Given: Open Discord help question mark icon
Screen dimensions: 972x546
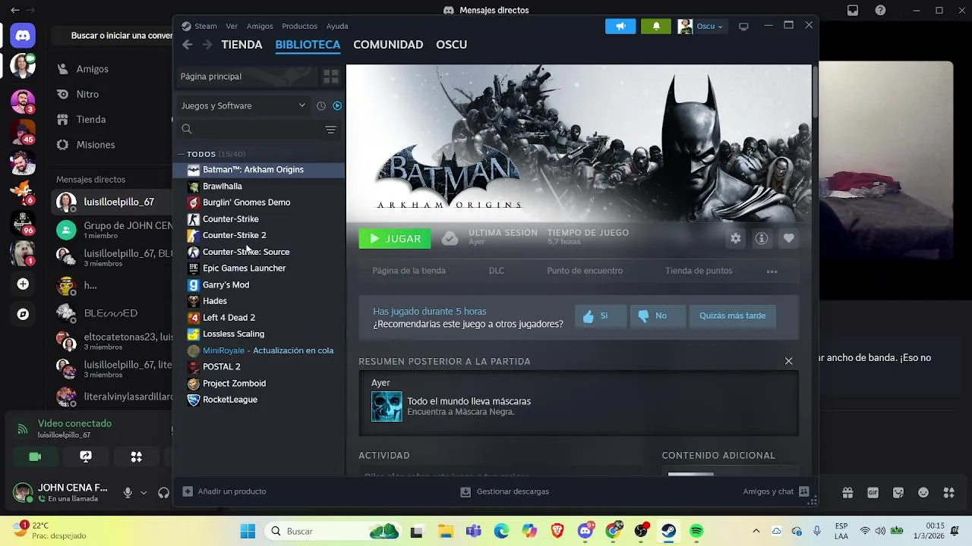Looking at the screenshot, I should [x=880, y=11].
